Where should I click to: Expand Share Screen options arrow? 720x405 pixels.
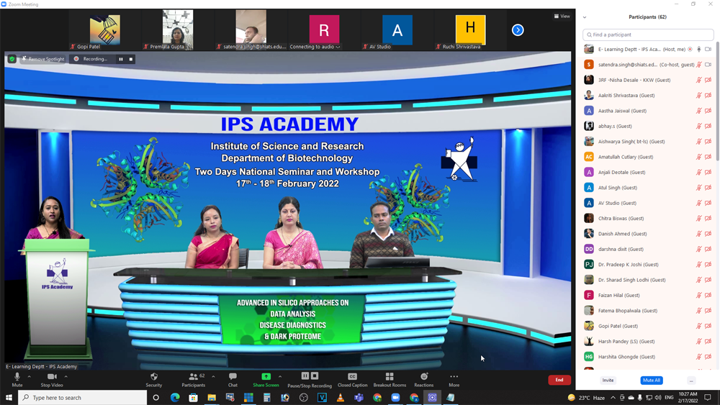(x=280, y=376)
